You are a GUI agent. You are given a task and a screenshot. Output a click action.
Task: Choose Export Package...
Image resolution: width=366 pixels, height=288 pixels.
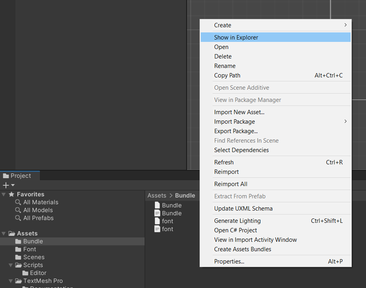click(x=275, y=131)
